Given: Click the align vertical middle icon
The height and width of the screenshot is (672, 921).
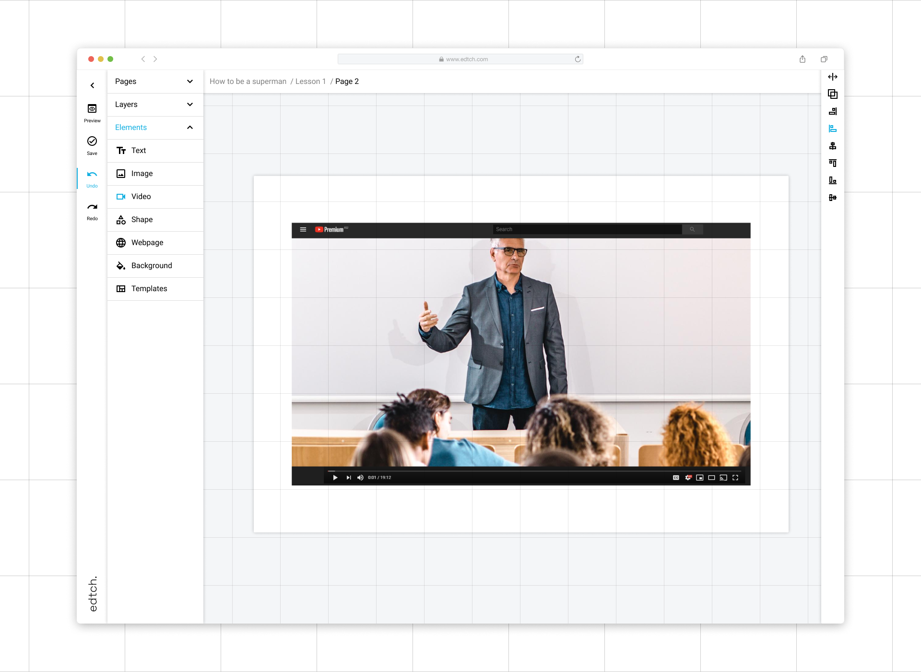Looking at the screenshot, I should [833, 198].
